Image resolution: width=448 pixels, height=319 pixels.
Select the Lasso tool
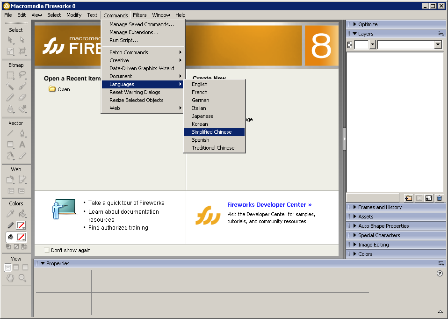pyautogui.click(x=22, y=75)
